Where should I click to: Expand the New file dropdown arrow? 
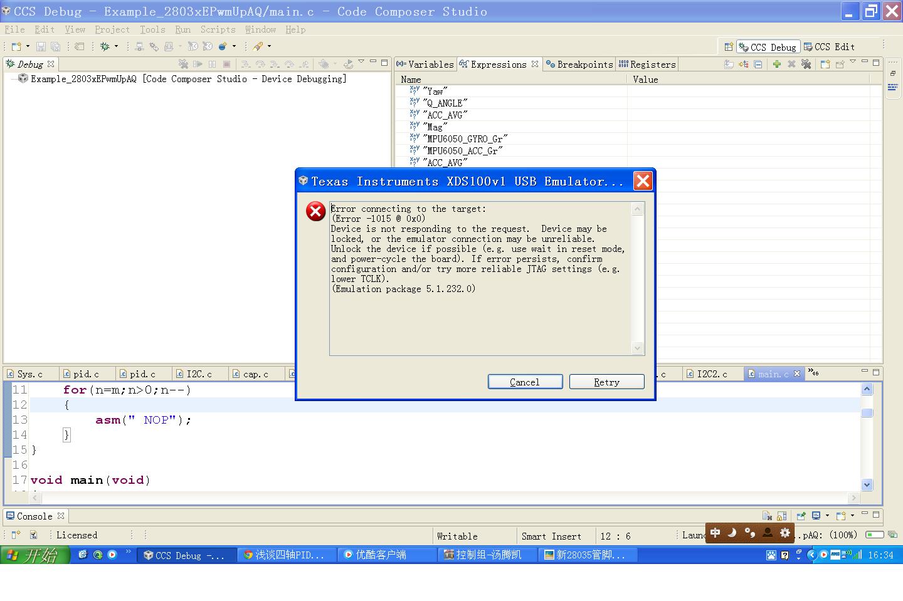point(28,46)
